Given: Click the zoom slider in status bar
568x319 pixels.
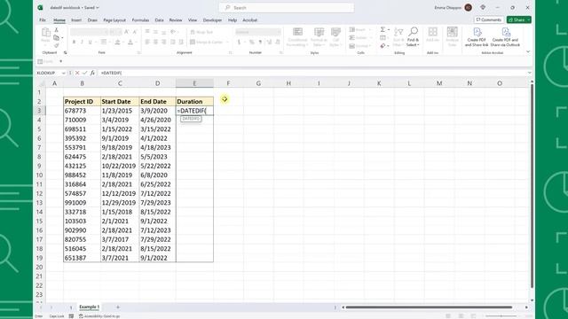Looking at the screenshot, I should pyautogui.click(x=501, y=316).
